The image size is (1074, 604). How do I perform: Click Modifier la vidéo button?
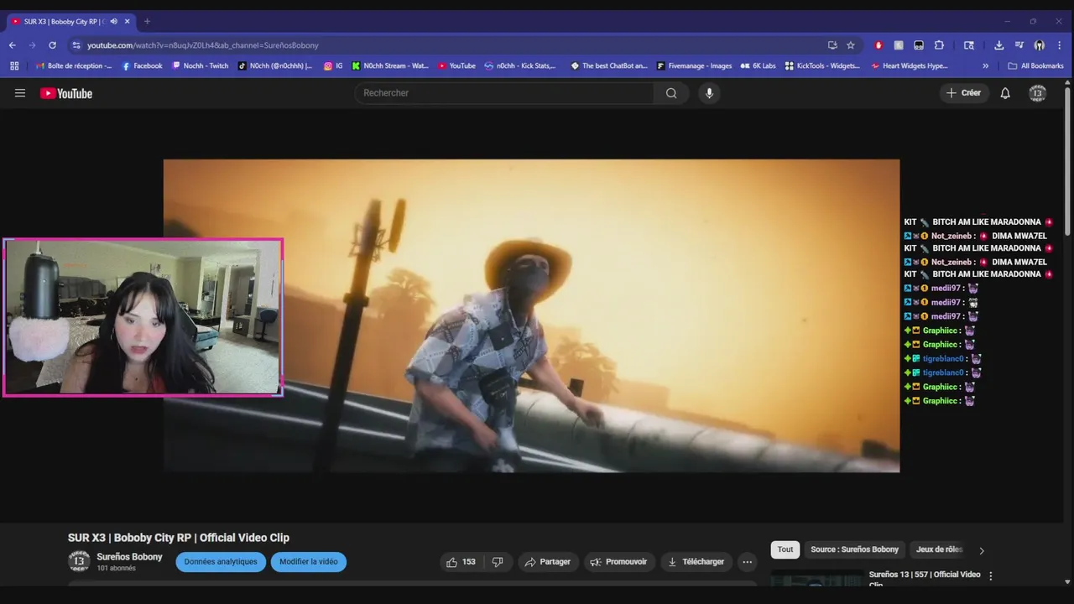(309, 562)
